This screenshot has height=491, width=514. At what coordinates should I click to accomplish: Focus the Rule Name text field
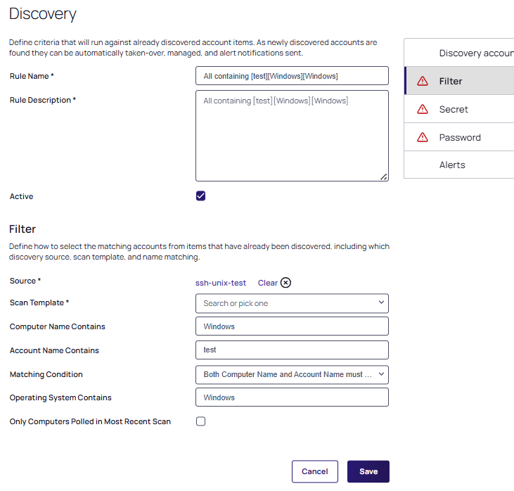coord(292,76)
